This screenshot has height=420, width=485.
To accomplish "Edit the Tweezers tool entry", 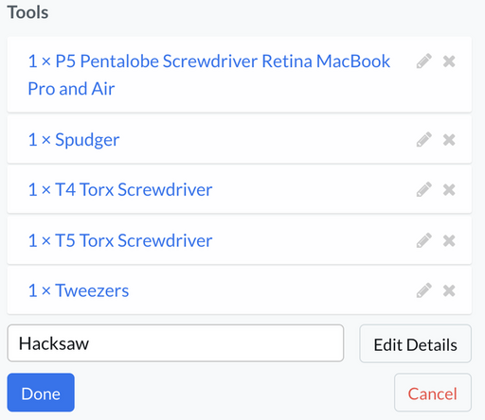I will pyautogui.click(x=423, y=290).
